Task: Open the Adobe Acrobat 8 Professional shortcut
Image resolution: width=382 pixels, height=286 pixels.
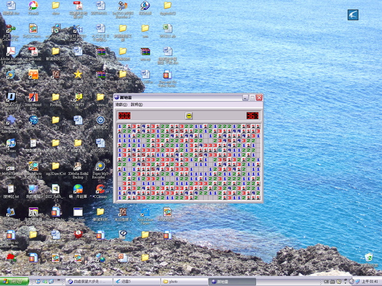Action: point(10,55)
